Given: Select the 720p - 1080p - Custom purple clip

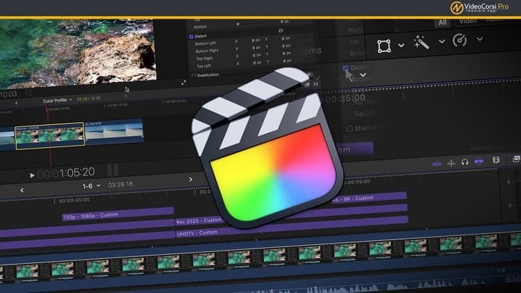Looking at the screenshot, I should pyautogui.click(x=117, y=215).
